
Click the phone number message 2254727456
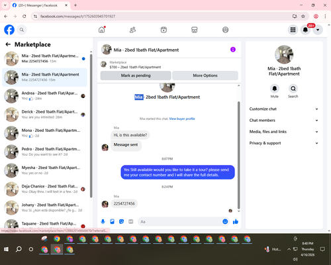tap(124, 203)
